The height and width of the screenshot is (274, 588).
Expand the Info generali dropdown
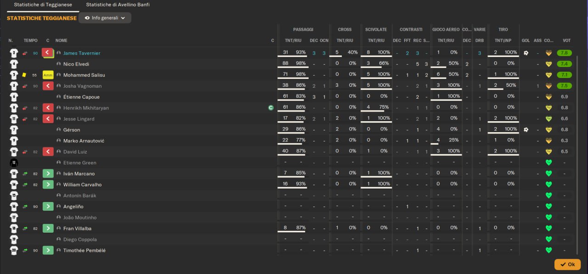point(105,18)
